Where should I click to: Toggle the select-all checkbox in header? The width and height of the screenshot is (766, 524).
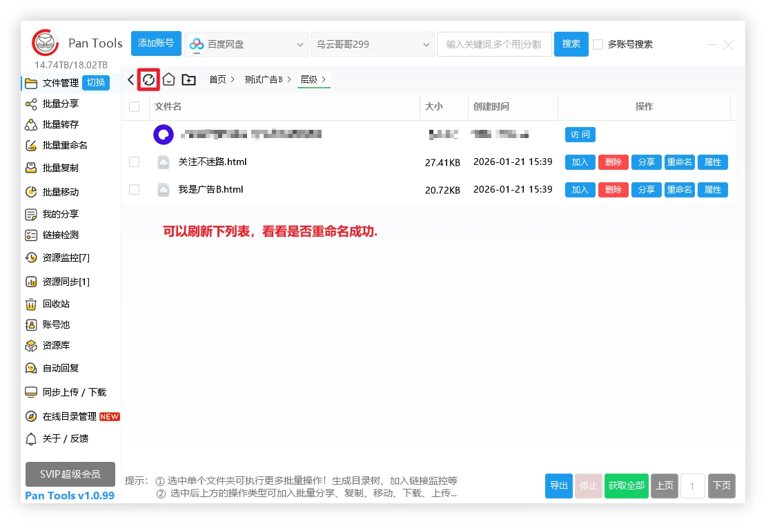click(x=135, y=106)
